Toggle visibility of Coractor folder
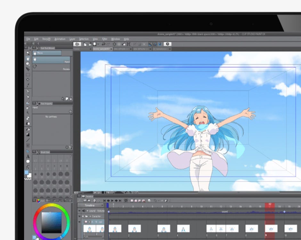Image resolution: width=301 pixels, height=240 pixels. 79,216
